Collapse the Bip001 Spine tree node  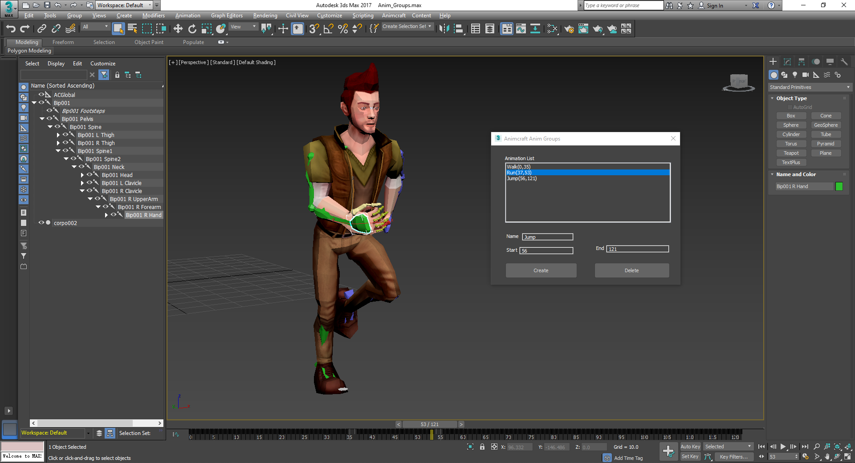[50, 127]
